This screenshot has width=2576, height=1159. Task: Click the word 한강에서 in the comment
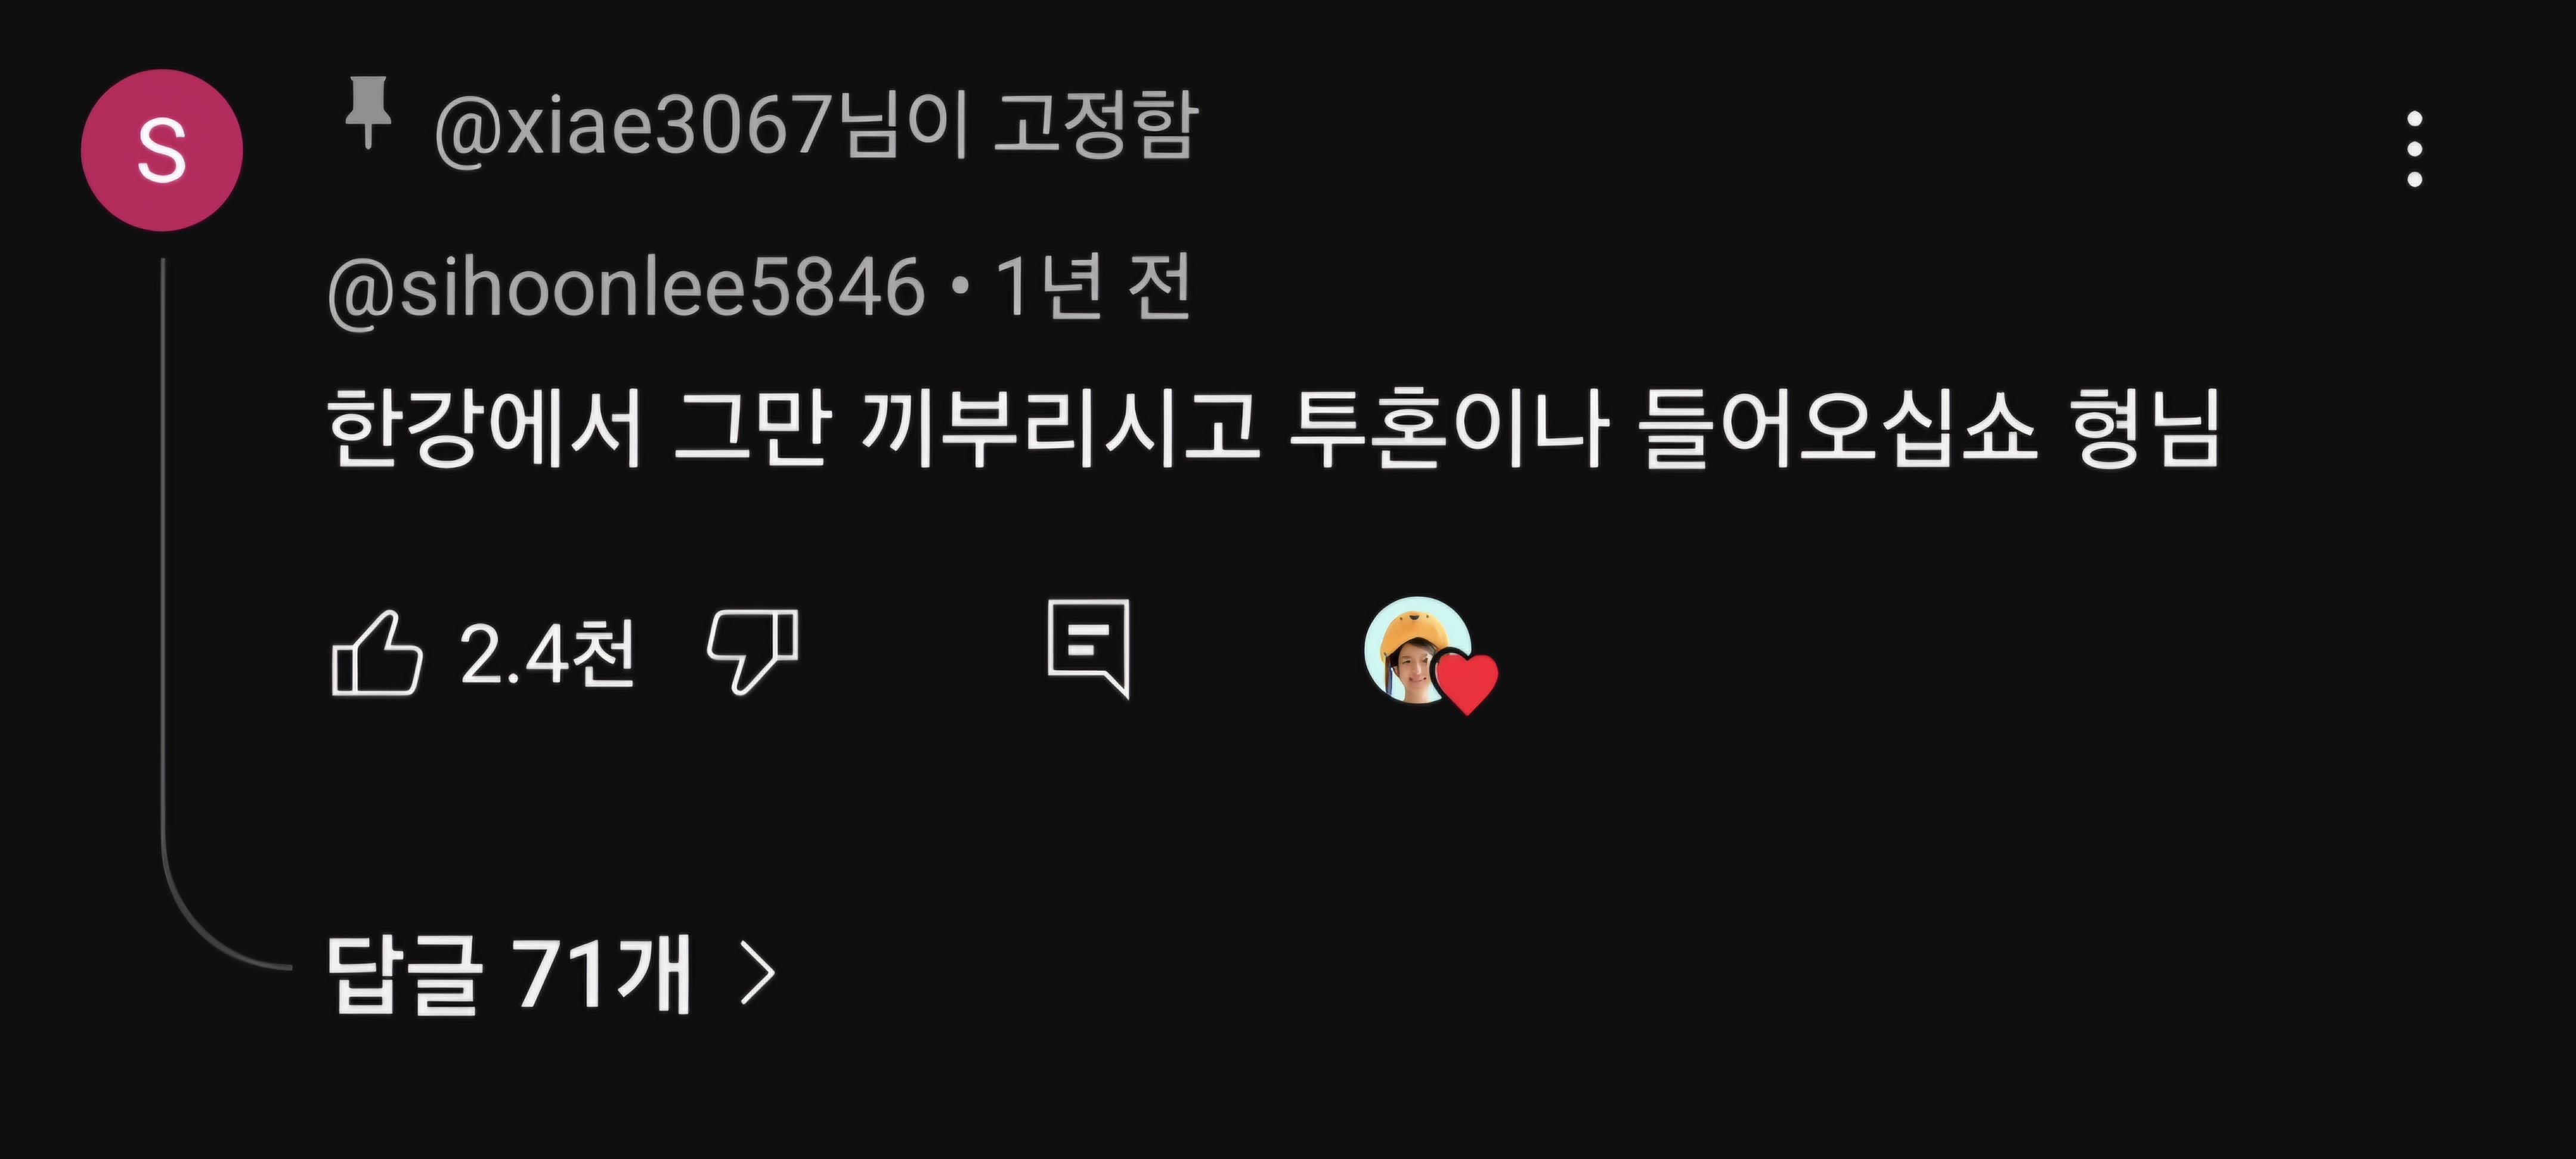(484, 427)
